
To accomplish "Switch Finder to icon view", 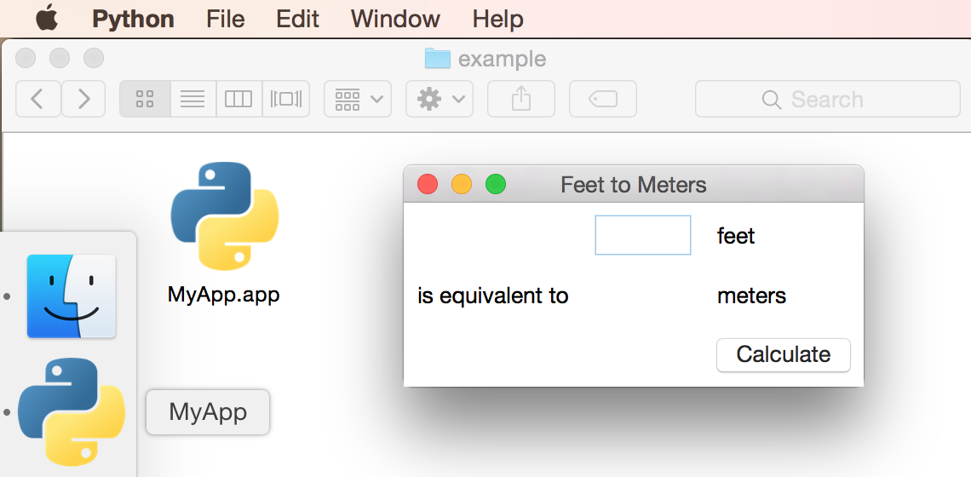I will click(x=145, y=99).
